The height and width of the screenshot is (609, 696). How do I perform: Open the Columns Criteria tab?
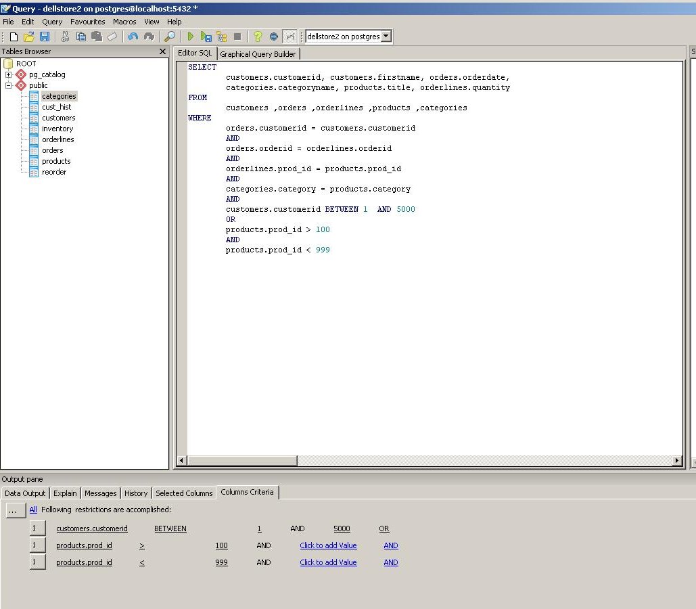248,492
